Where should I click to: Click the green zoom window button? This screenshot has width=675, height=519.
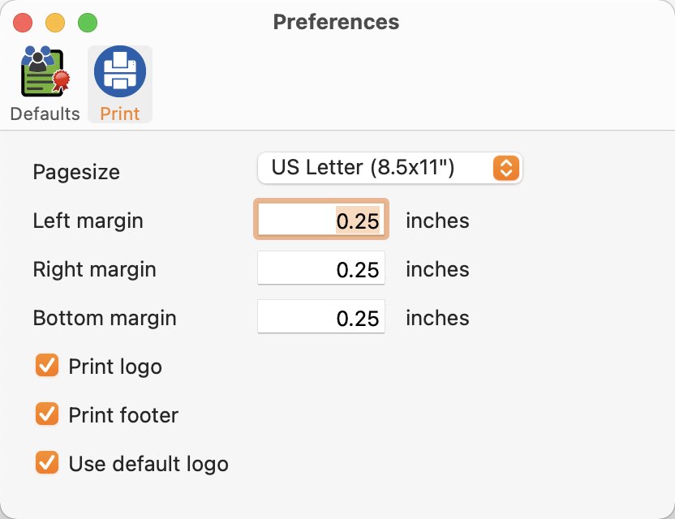(x=87, y=23)
